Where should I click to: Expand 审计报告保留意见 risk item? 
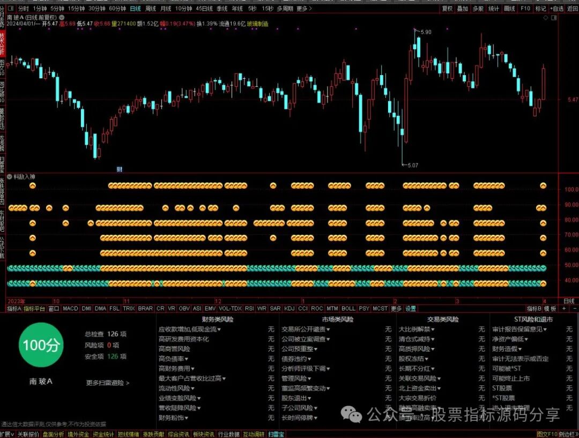click(519, 329)
